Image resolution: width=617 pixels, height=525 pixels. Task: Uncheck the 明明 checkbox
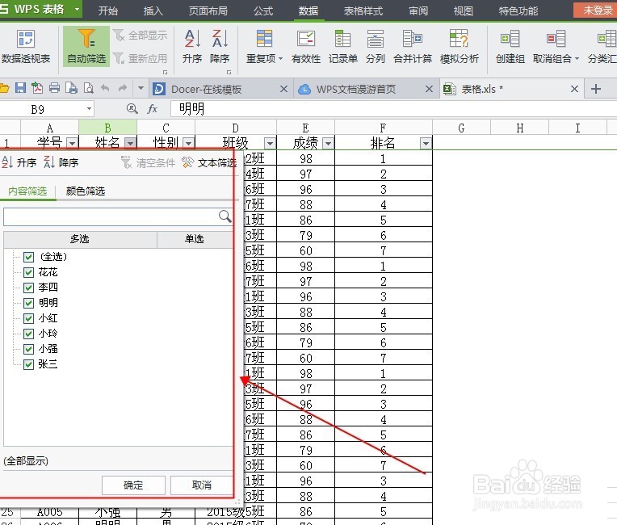tap(28, 303)
